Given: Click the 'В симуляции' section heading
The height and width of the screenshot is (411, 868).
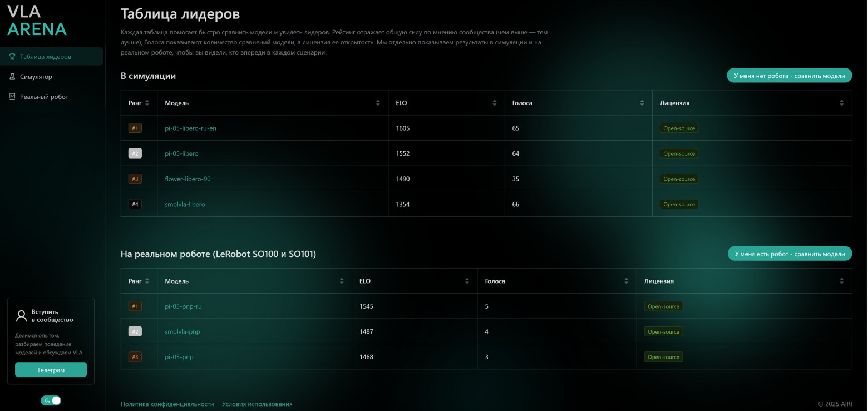Looking at the screenshot, I should (x=149, y=76).
